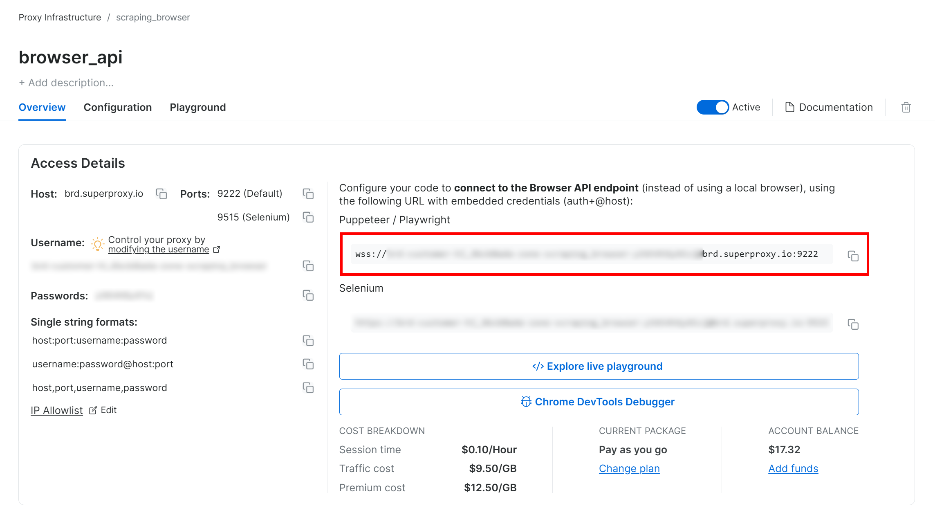Copy the Selenium connection URL
The height and width of the screenshot is (515, 935).
[x=854, y=324]
